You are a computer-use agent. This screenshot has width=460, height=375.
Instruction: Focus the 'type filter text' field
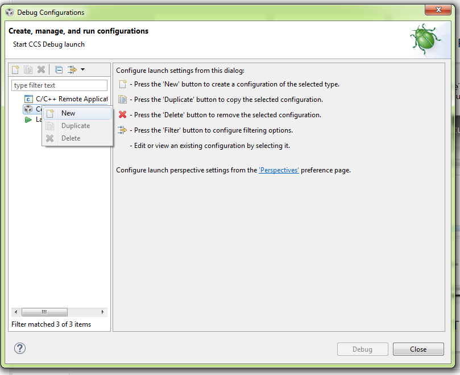coord(59,85)
